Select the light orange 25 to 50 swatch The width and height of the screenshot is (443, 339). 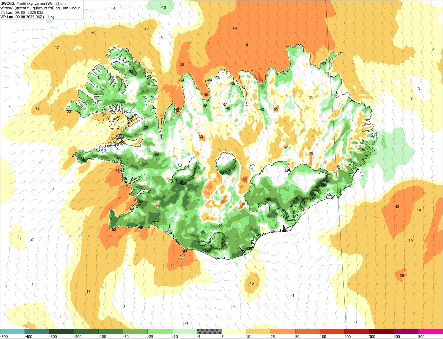pyautogui.click(x=283, y=331)
